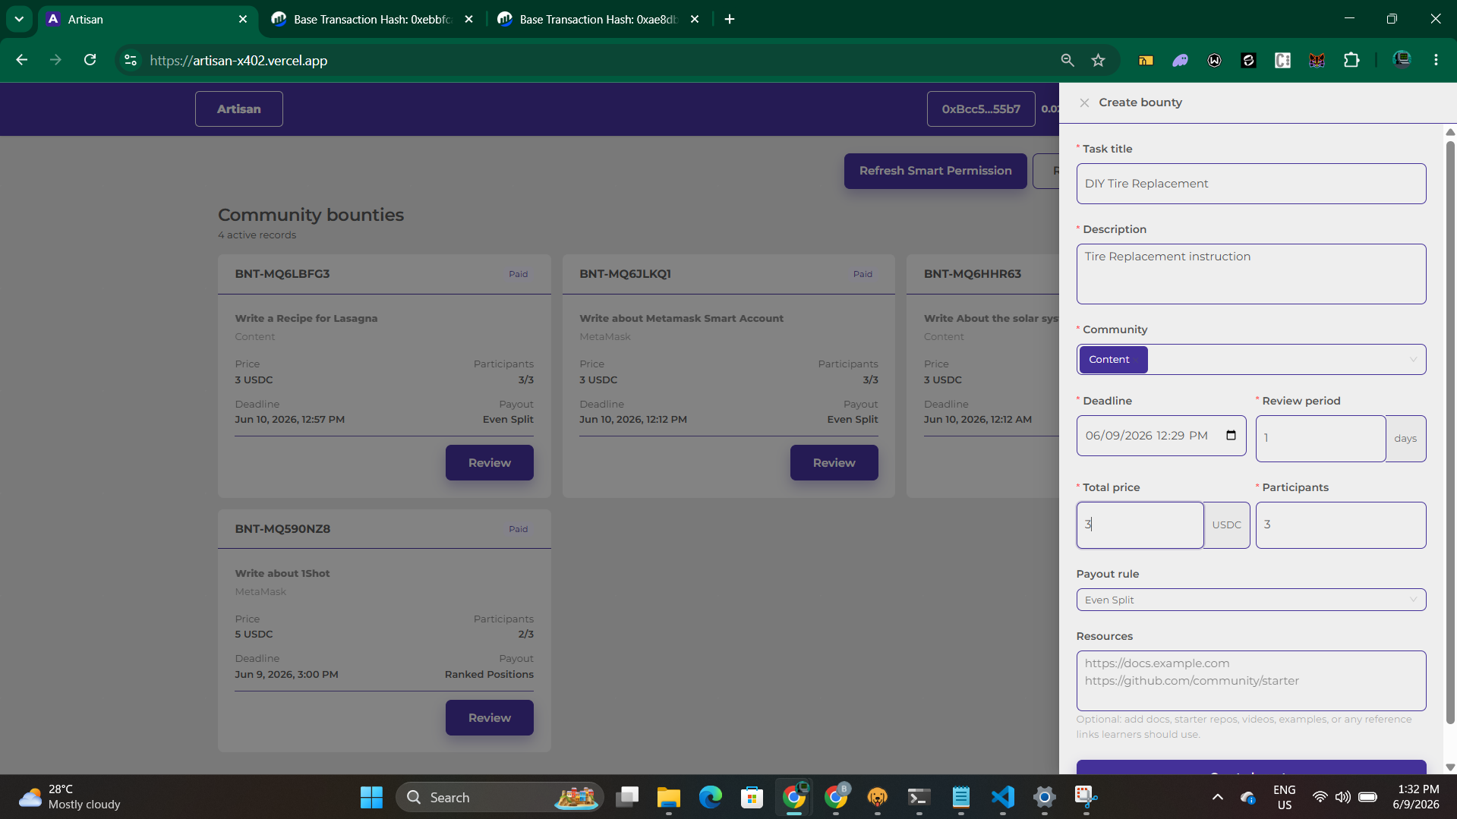
Task: Open the MetaMask fox extension
Action: coord(1317,60)
